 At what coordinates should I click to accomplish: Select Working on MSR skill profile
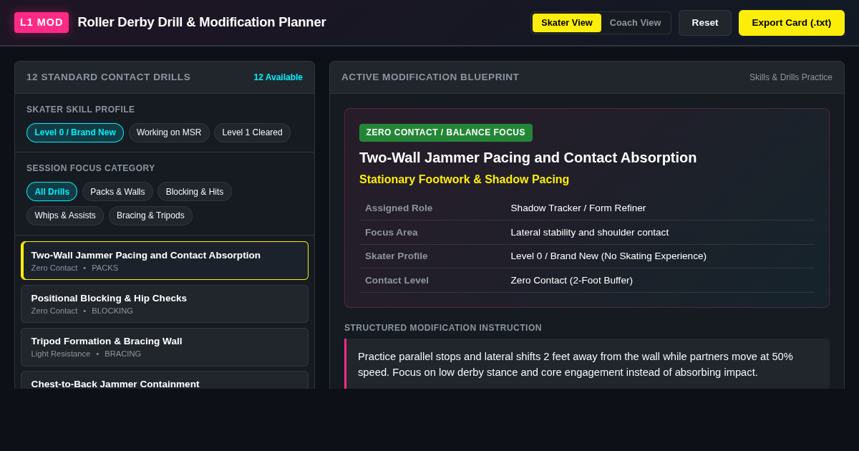[169, 132]
